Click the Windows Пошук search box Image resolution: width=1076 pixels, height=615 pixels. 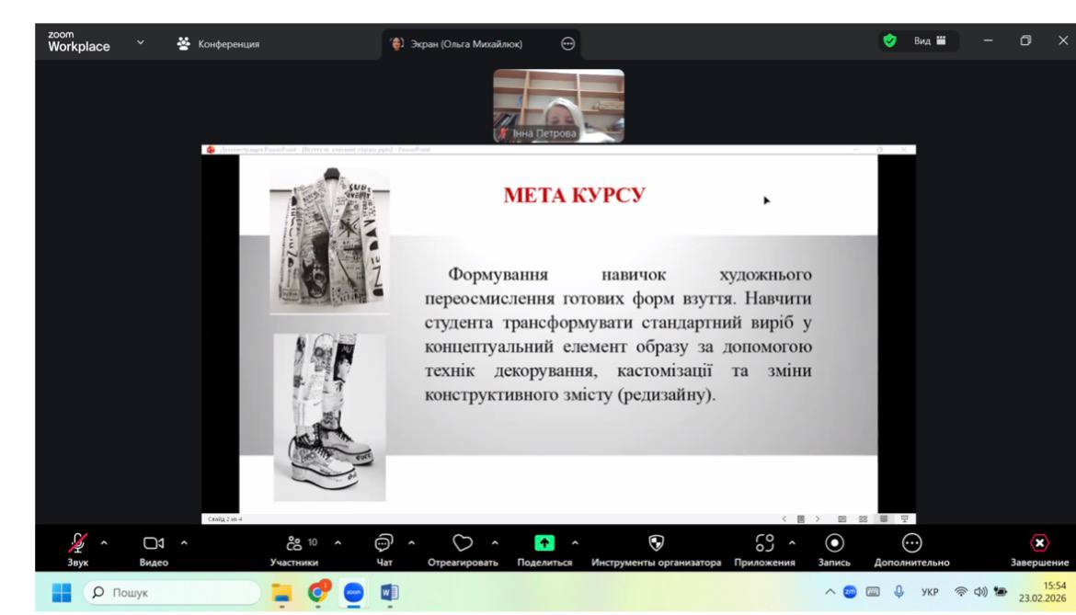(175, 593)
